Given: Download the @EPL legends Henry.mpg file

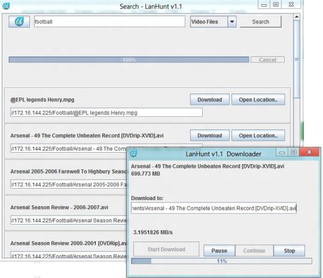Looking at the screenshot, I should (210, 99).
